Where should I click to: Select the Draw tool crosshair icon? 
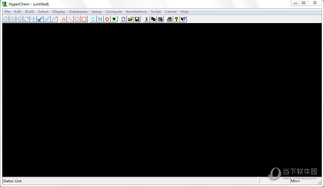(x=6, y=19)
